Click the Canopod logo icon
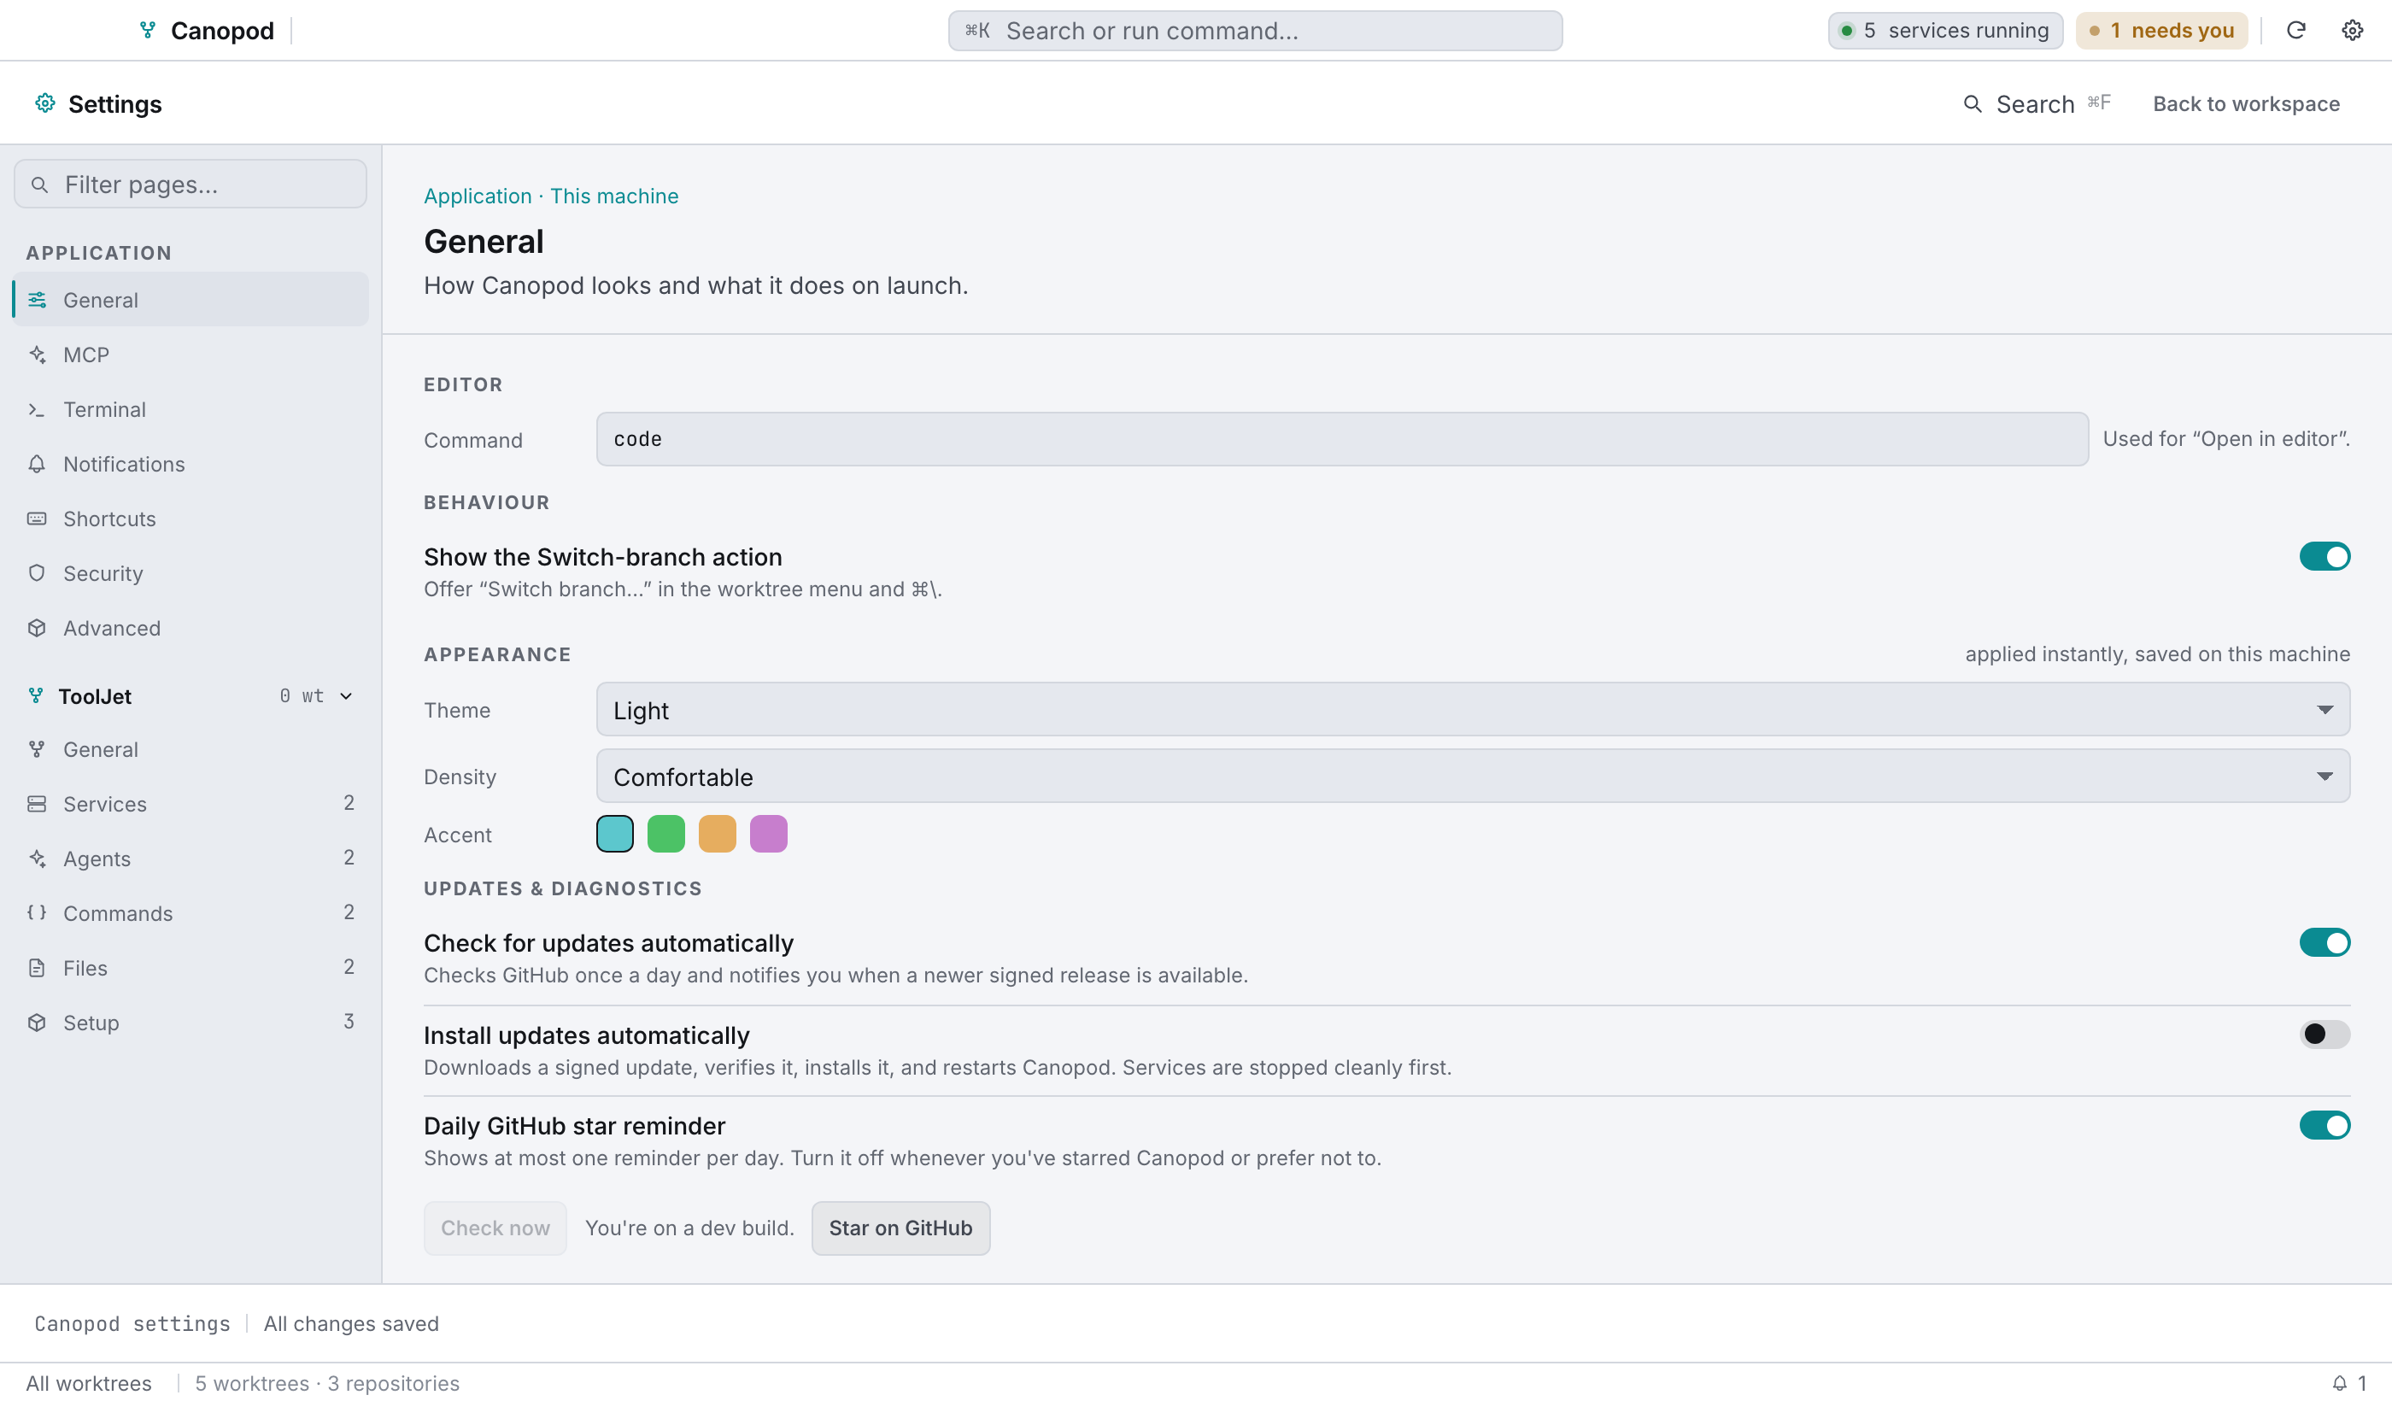2392x1401 pixels. pos(147,31)
